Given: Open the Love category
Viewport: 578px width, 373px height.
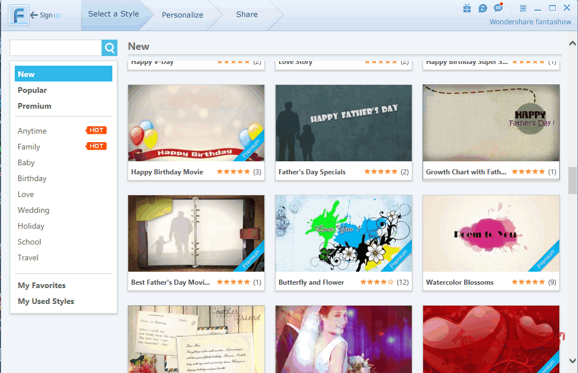Looking at the screenshot, I should click(x=26, y=194).
